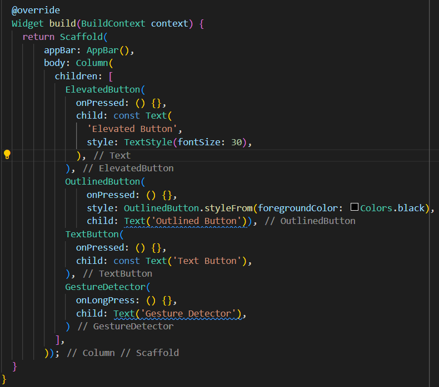The image size is (439, 387).
Task: Click 'Scaffold' in the return statement
Action: point(81,37)
